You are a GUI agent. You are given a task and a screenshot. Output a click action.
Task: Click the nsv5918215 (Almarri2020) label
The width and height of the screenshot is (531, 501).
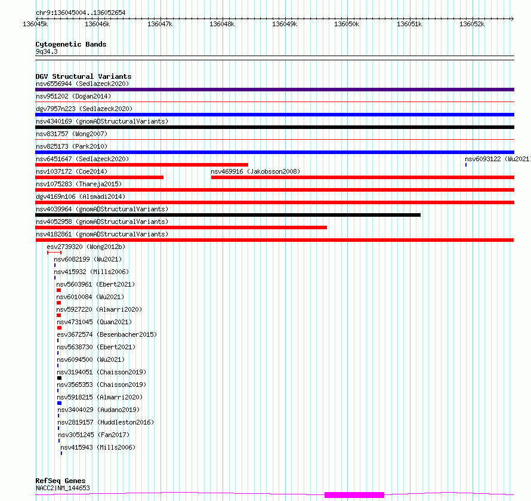tap(100, 397)
